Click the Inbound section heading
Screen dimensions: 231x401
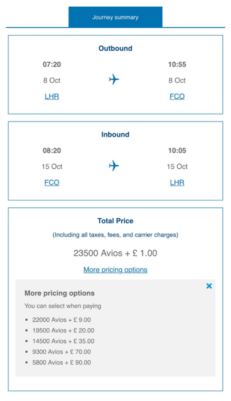(115, 134)
